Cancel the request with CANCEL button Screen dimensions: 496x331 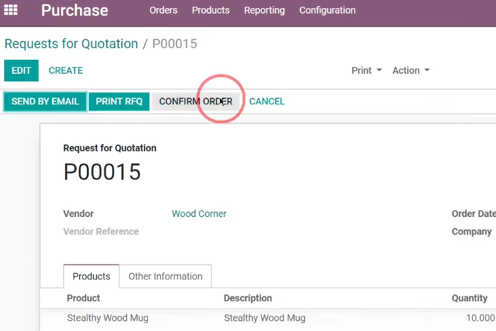click(x=267, y=102)
